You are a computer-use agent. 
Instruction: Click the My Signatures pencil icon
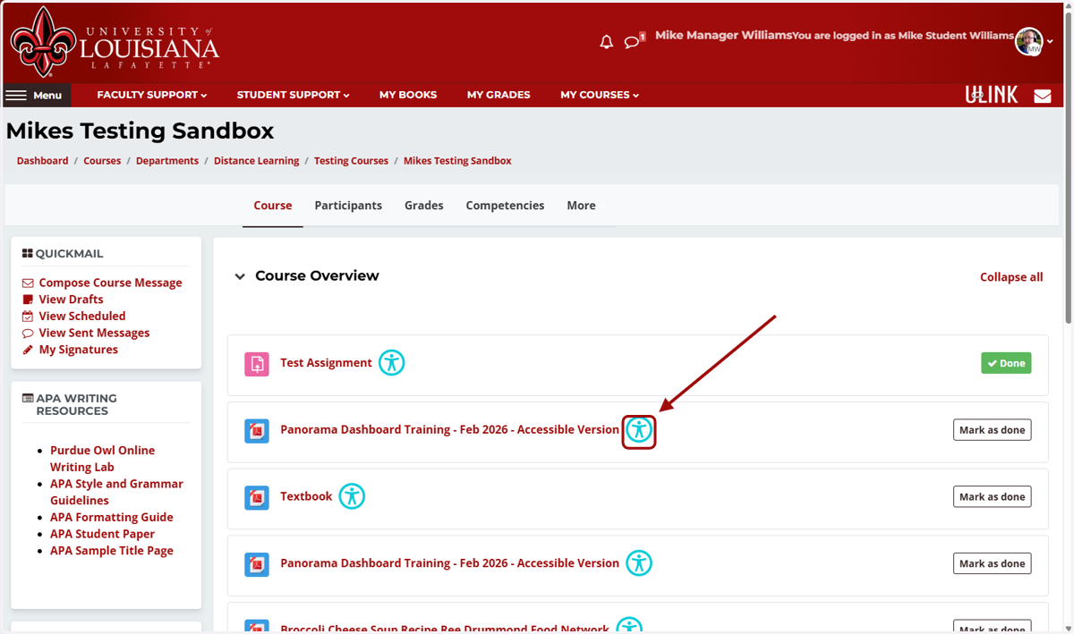point(28,350)
